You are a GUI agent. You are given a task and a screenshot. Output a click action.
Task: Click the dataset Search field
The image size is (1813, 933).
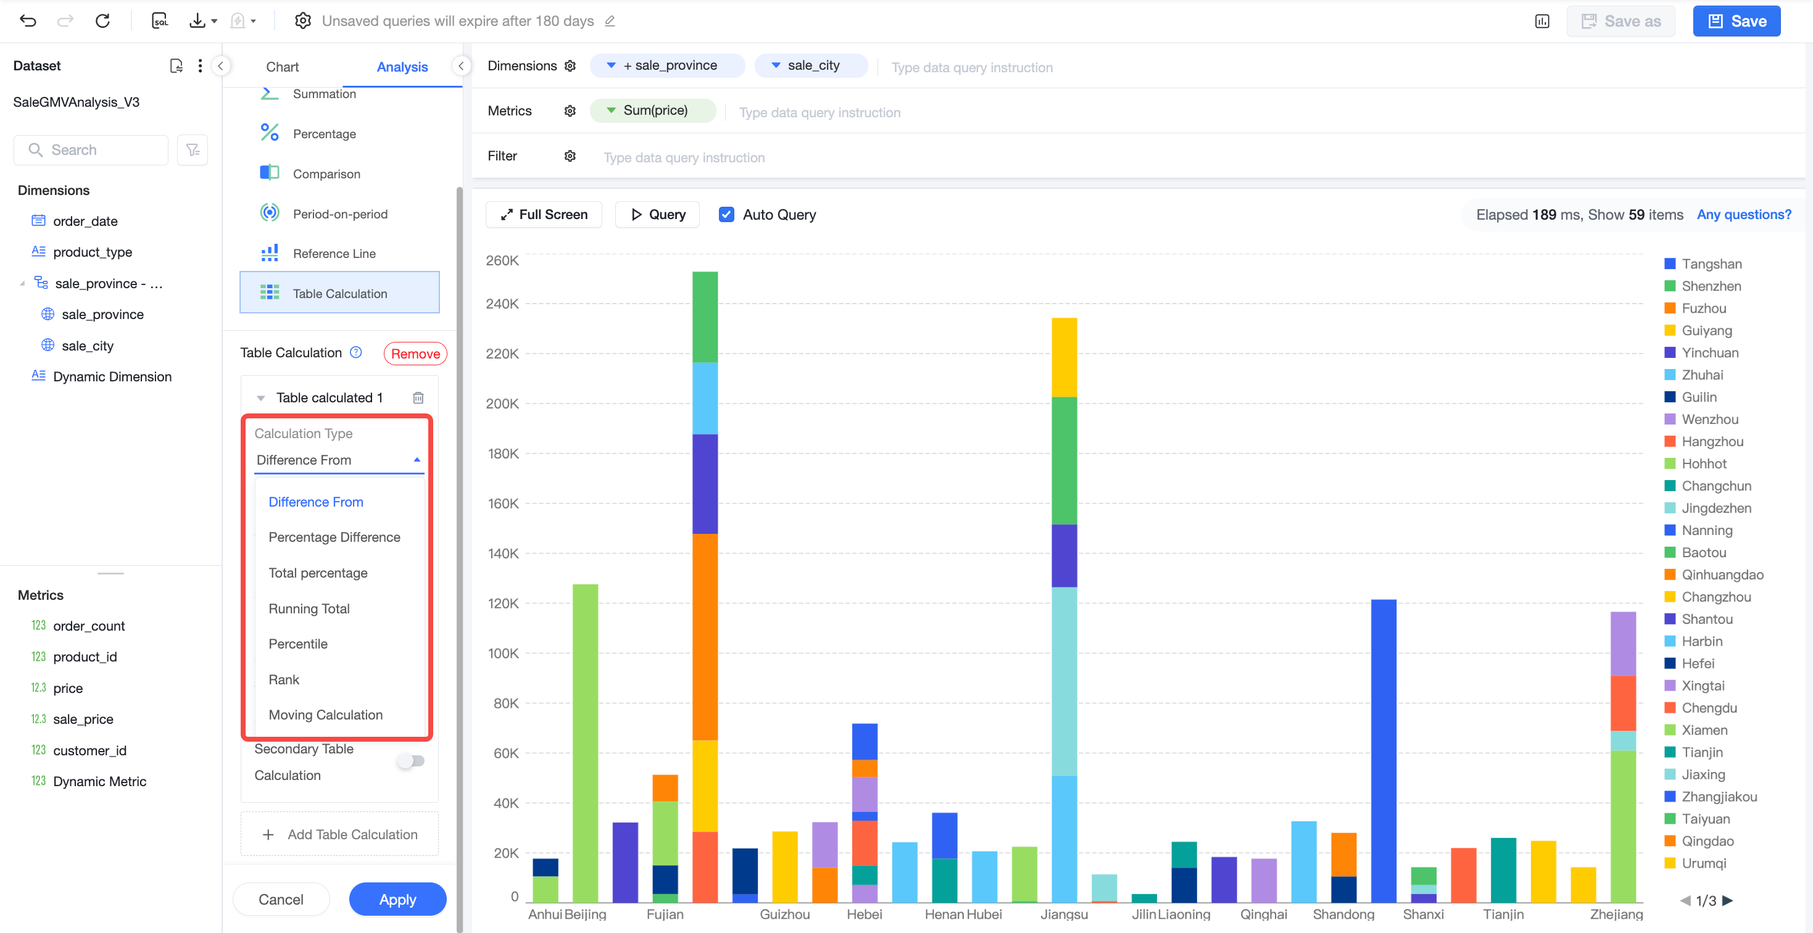(x=91, y=150)
